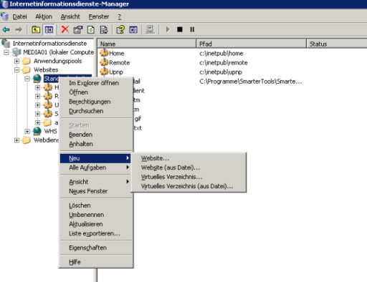Click the Up one level folder icon

[36, 29]
